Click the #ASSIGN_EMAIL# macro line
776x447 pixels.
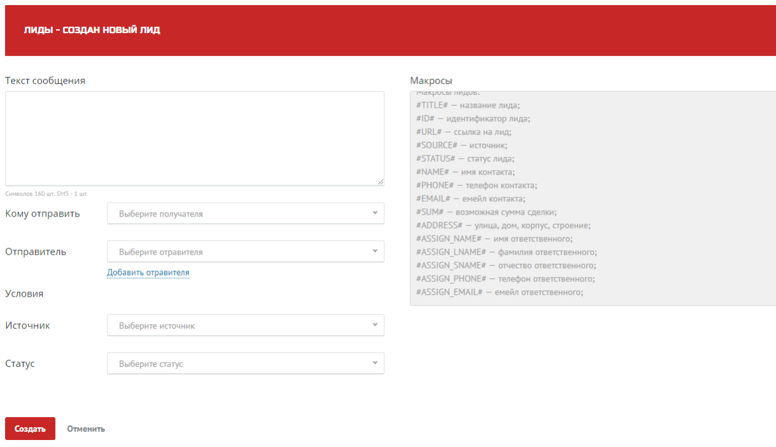499,292
